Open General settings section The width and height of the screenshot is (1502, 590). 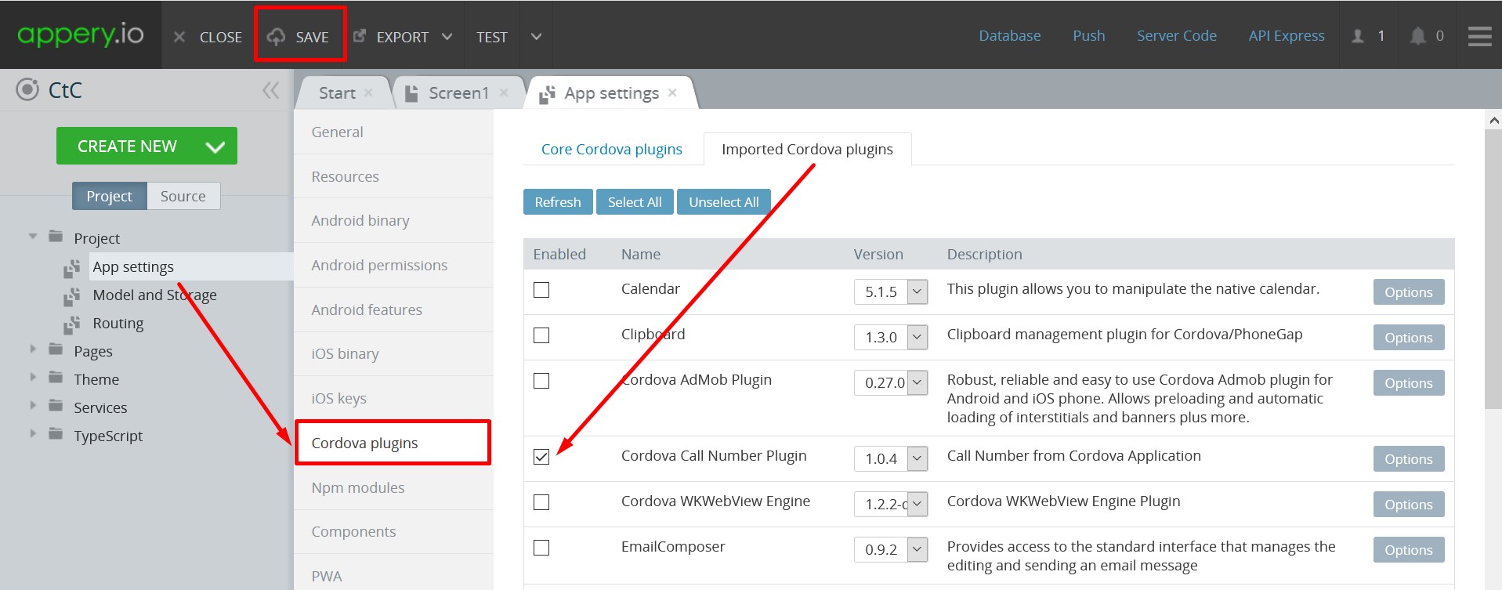point(393,132)
